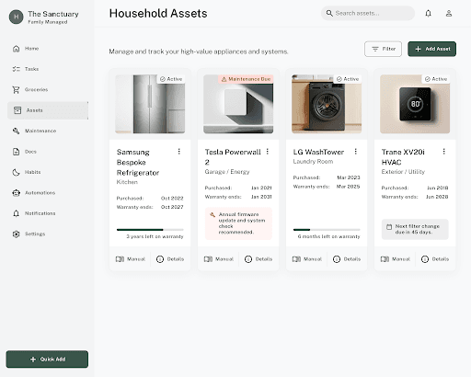
Task: Open Maintenance label in sidebar
Action: 40,131
